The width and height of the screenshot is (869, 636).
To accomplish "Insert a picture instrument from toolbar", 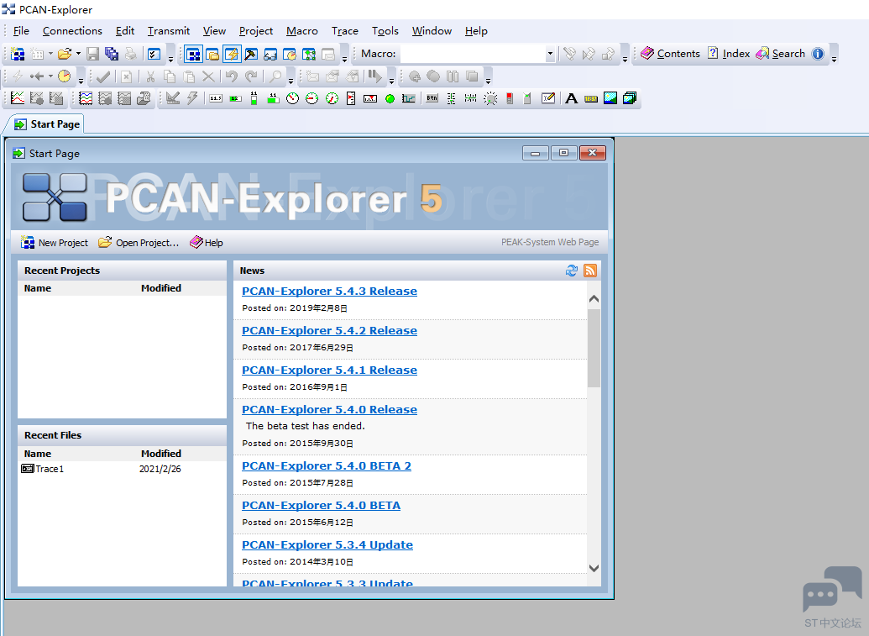I will pos(610,98).
